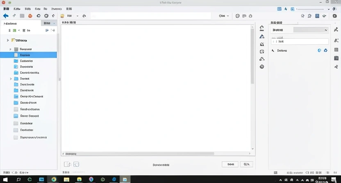This screenshot has height=183, width=341.
Task: Click the top icon in the vertical tool strip
Action: [262, 28]
